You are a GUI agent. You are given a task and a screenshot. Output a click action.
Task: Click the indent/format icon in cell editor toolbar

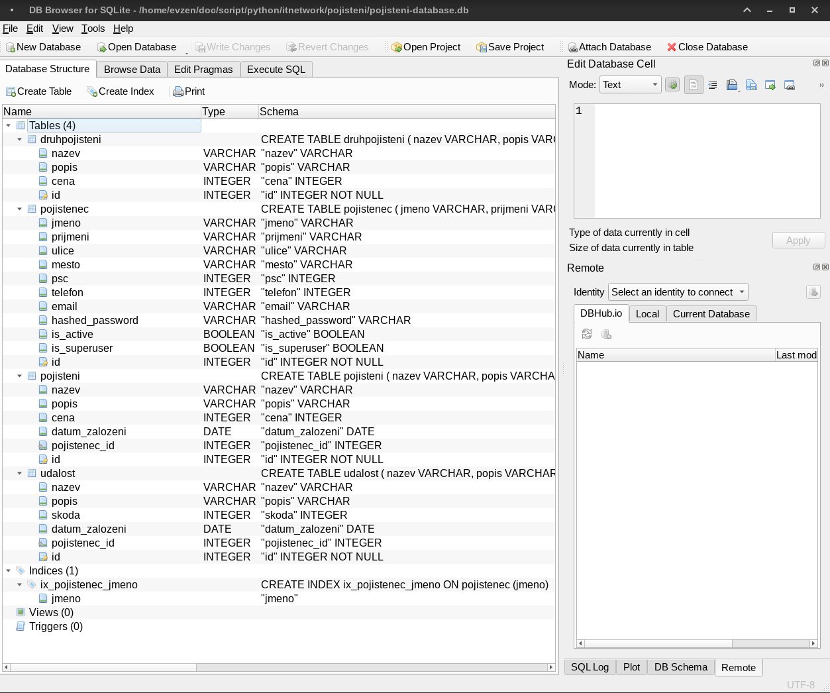click(713, 85)
